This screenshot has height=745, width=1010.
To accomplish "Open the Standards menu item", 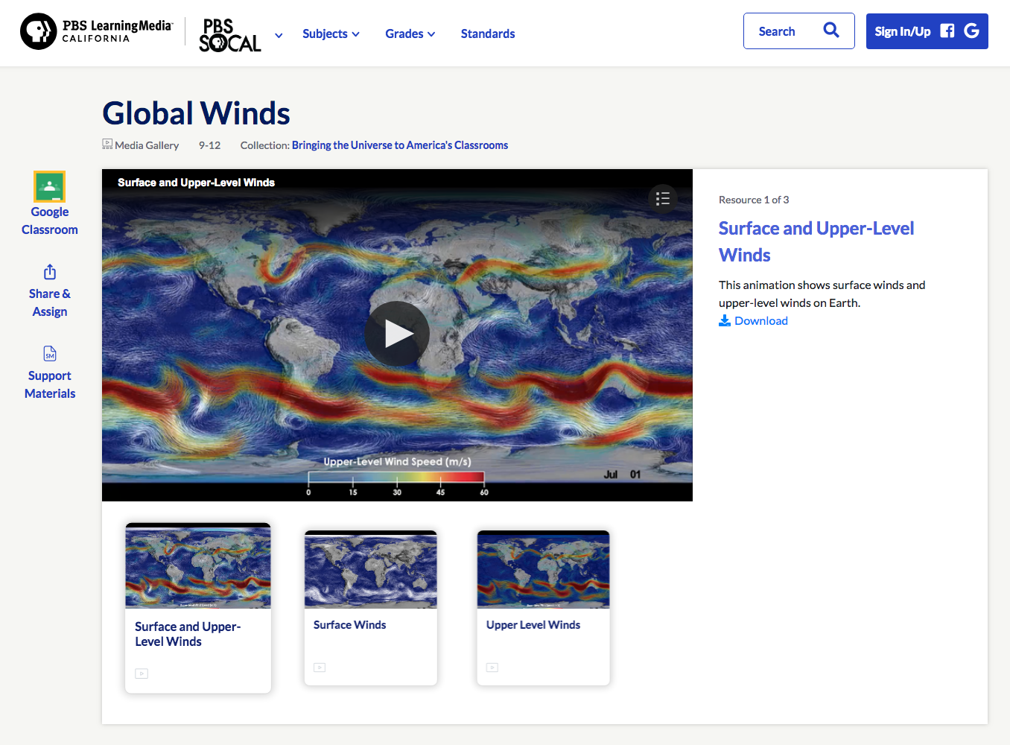I will 488,34.
